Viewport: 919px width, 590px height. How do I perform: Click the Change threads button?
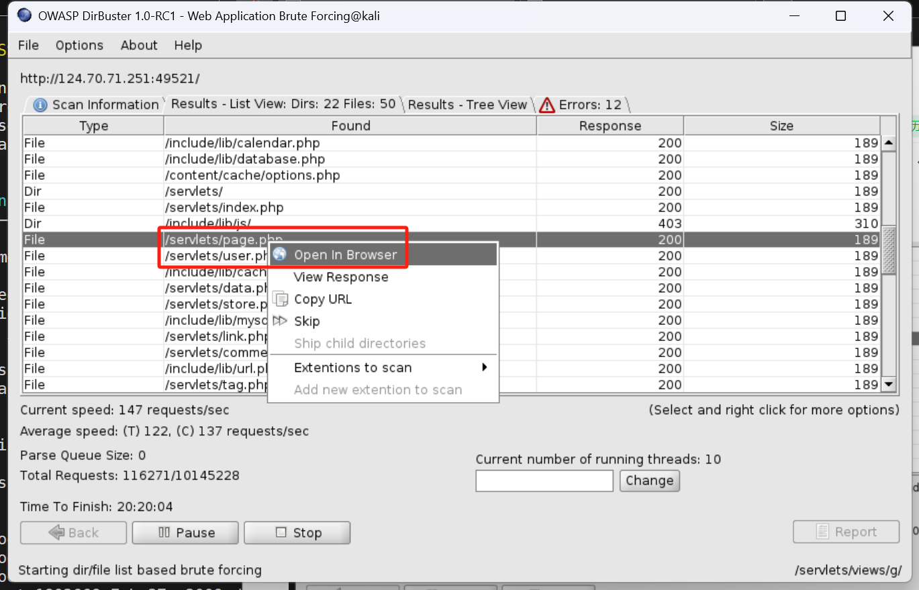point(649,481)
